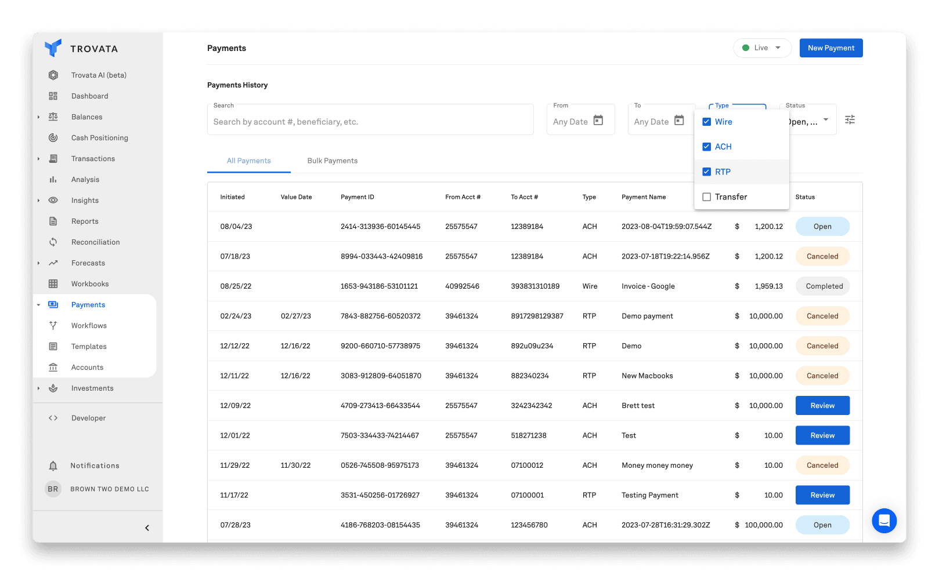939x575 pixels.
Task: Click the advanced filters sliders icon
Action: pos(850,119)
